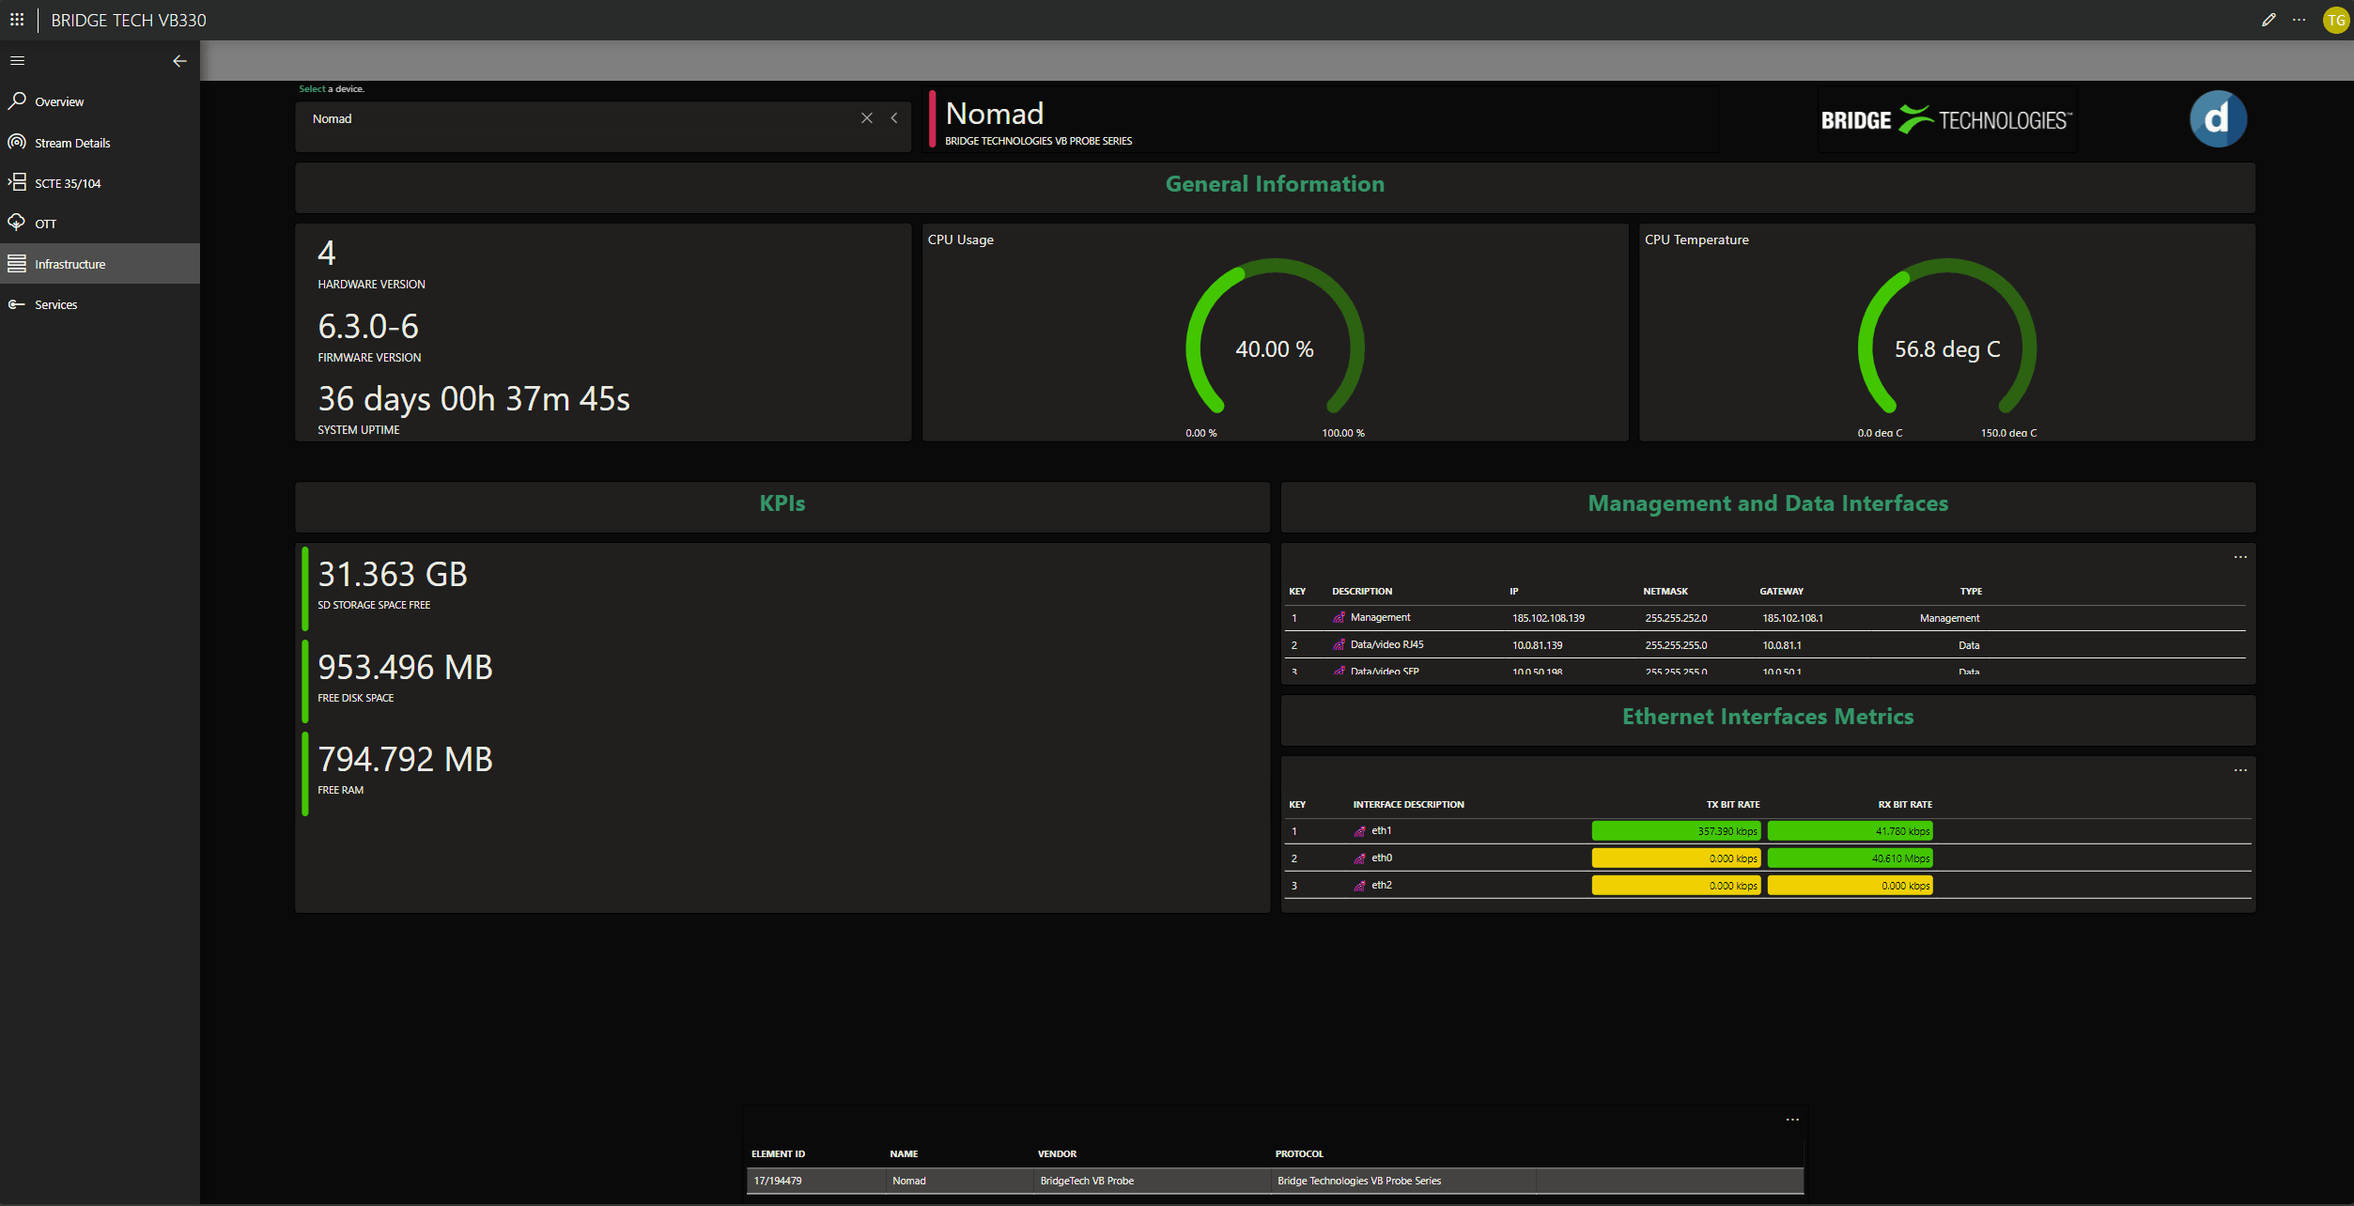This screenshot has width=2354, height=1206.
Task: Click the Infrastructure stack icon
Action: [x=17, y=264]
